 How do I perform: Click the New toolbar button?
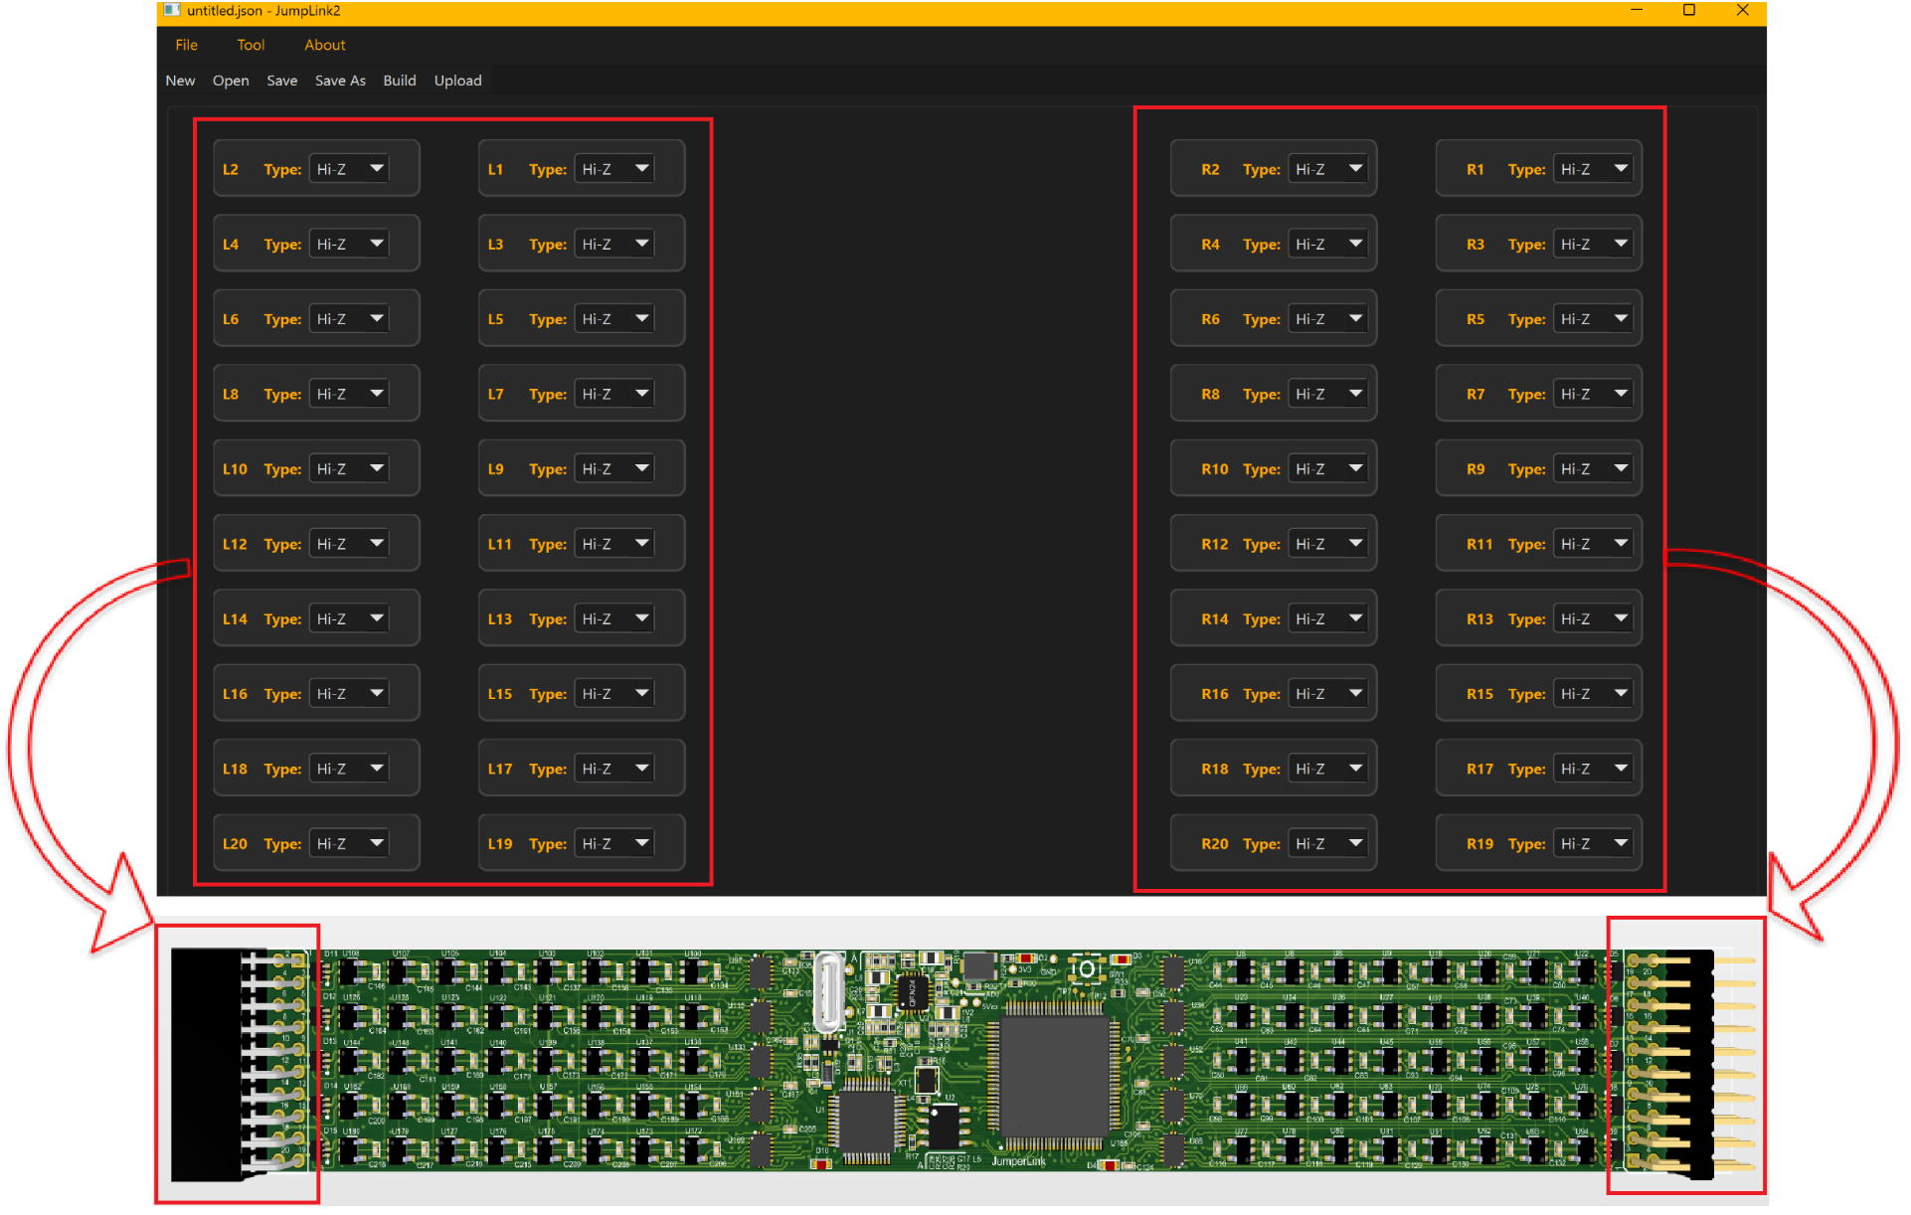[x=180, y=81]
